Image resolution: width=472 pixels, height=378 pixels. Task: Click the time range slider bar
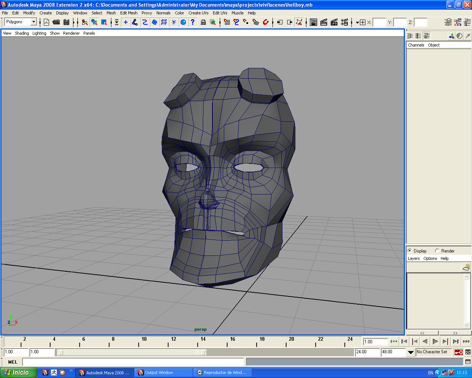[x=133, y=352]
